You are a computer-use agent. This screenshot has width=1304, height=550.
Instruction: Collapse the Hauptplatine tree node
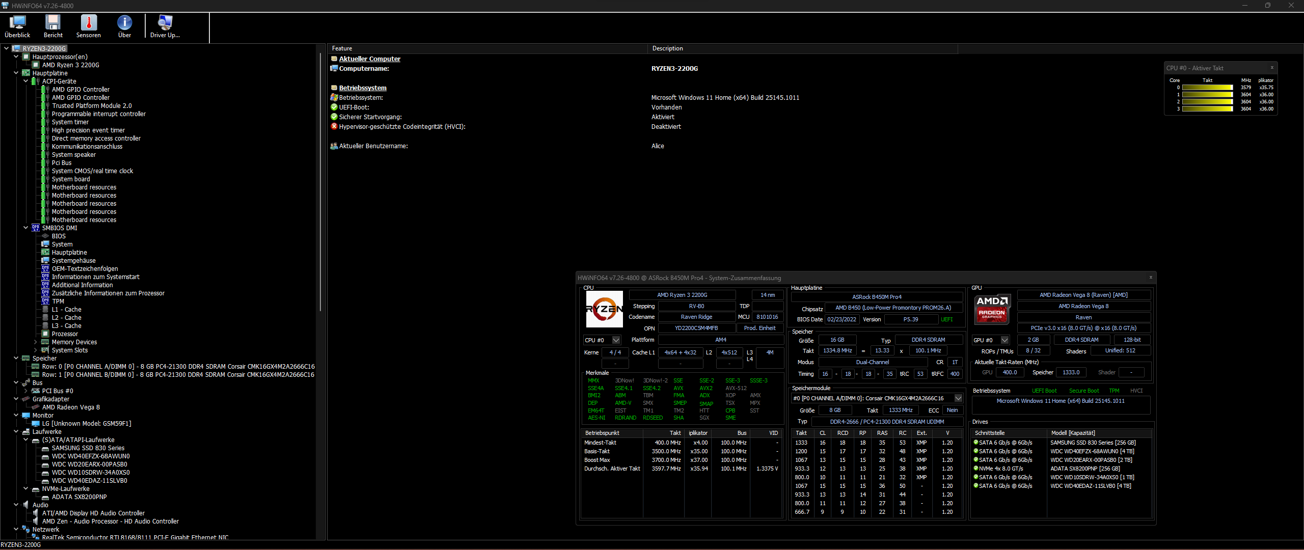16,73
